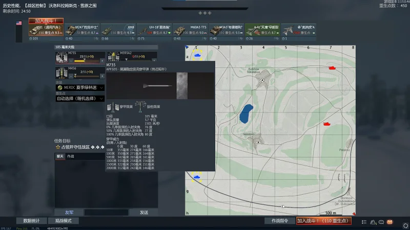Click the blue lake on the map
The image size is (410, 230).
[246, 113]
